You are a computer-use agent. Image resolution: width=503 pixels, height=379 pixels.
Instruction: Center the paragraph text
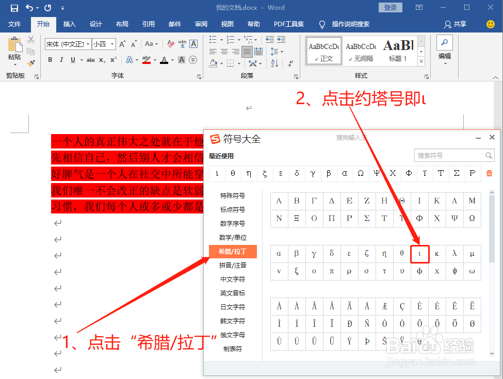tap(224, 52)
